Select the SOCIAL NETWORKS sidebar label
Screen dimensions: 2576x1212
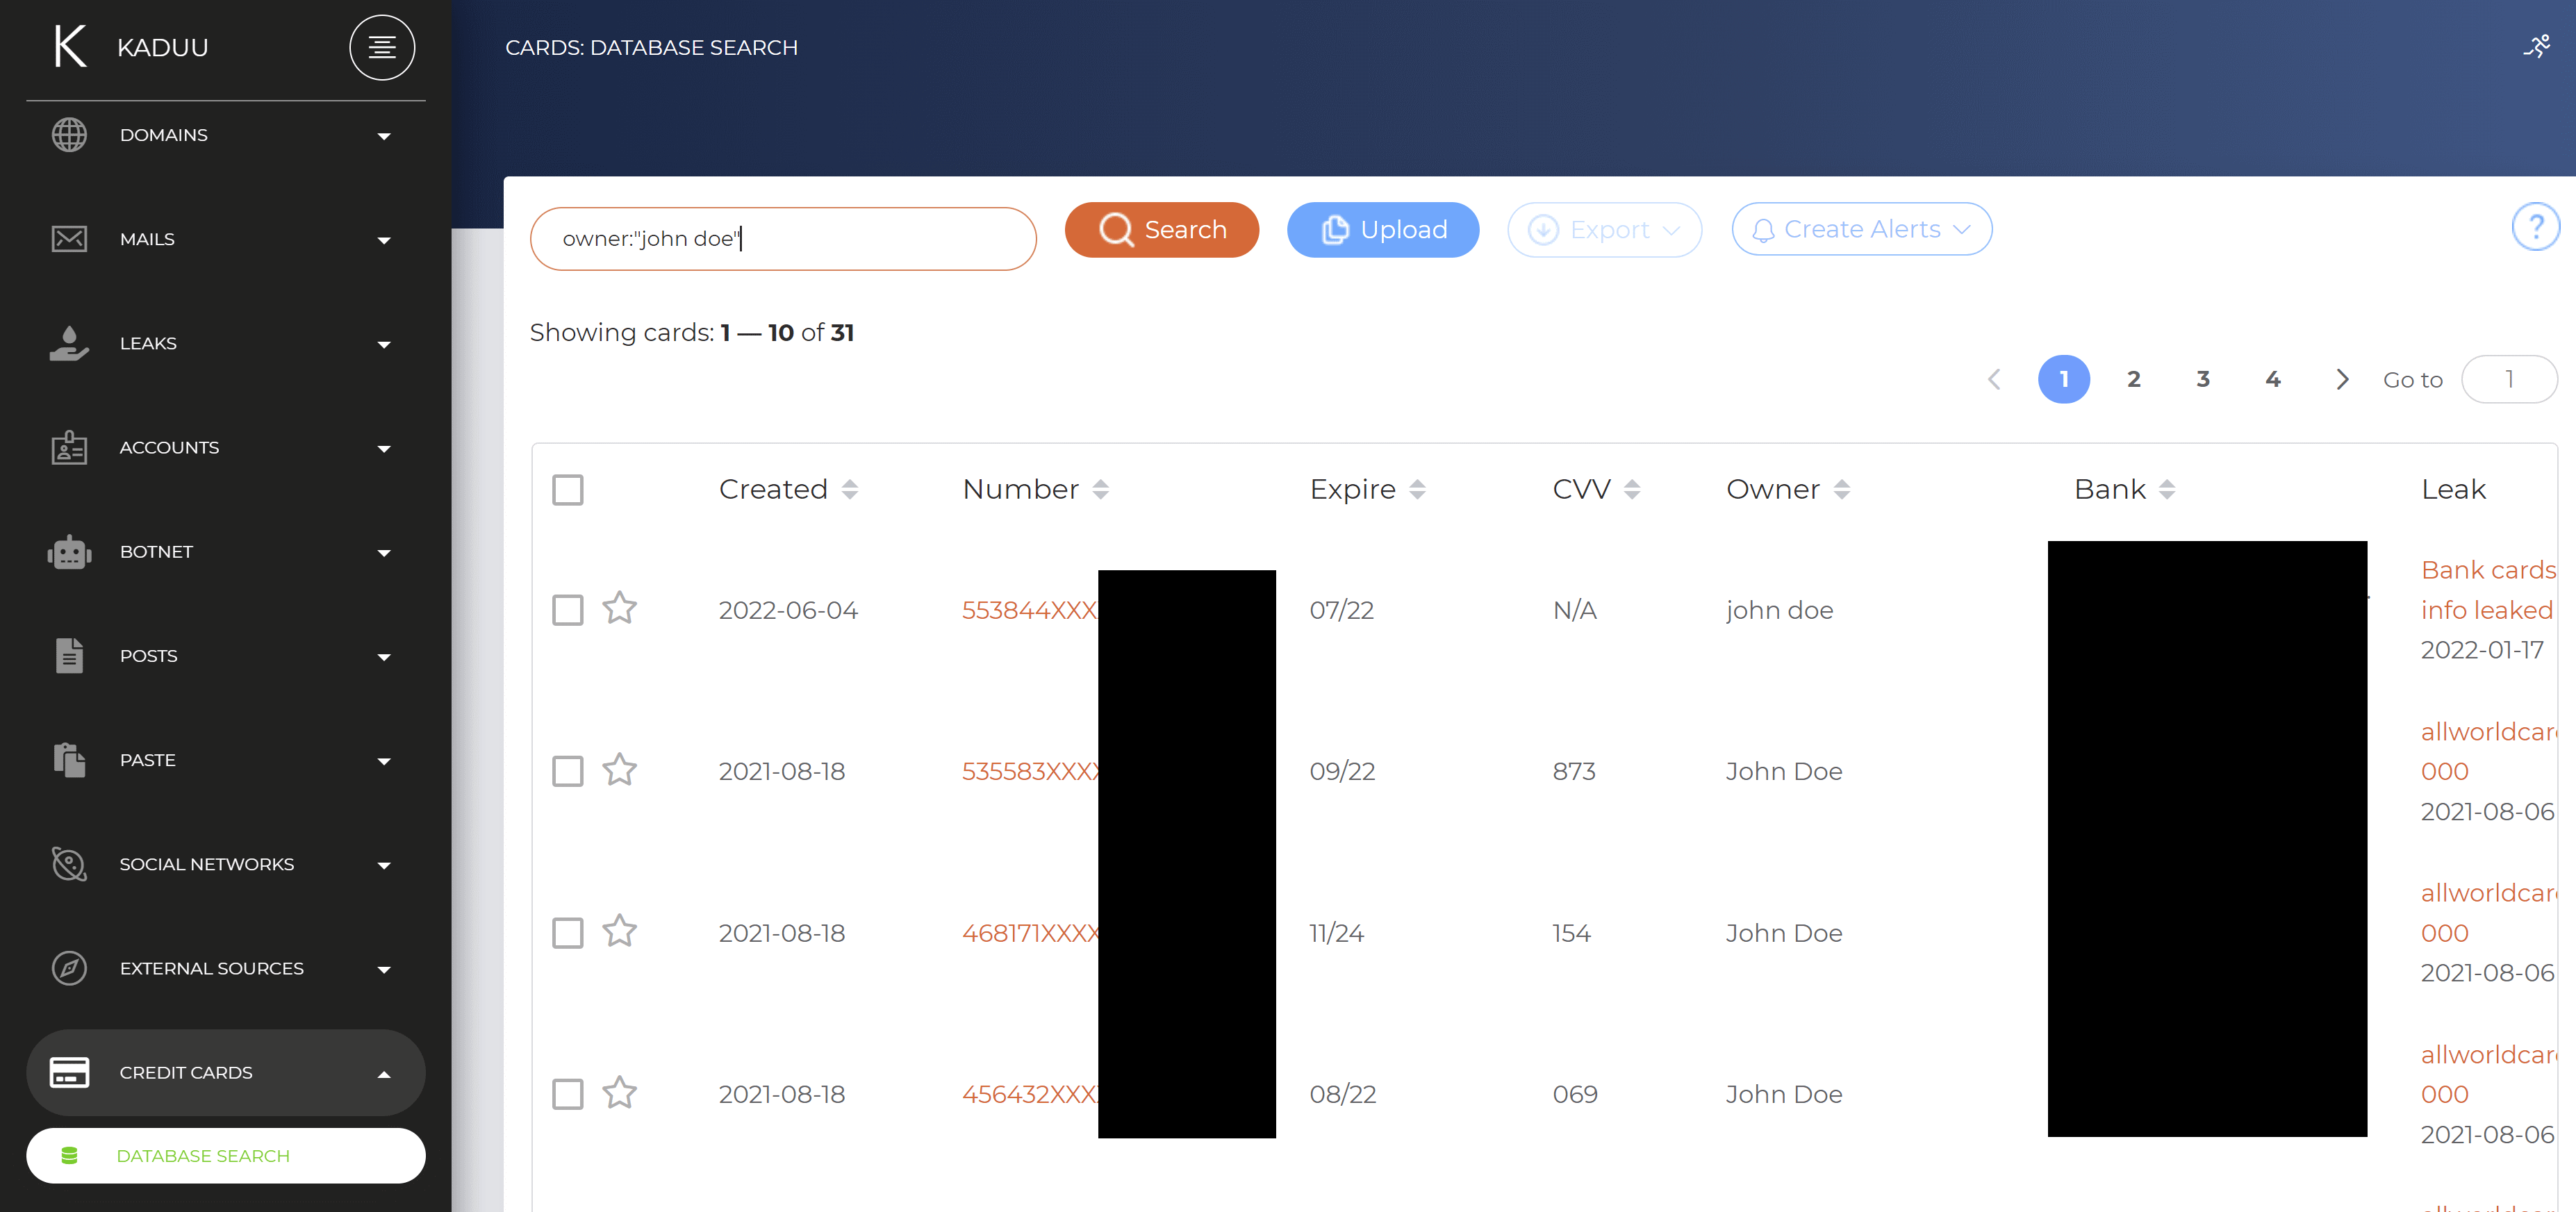click(207, 864)
